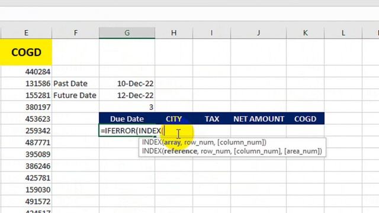
Task: Select cell containing 131586
Action: (26, 83)
